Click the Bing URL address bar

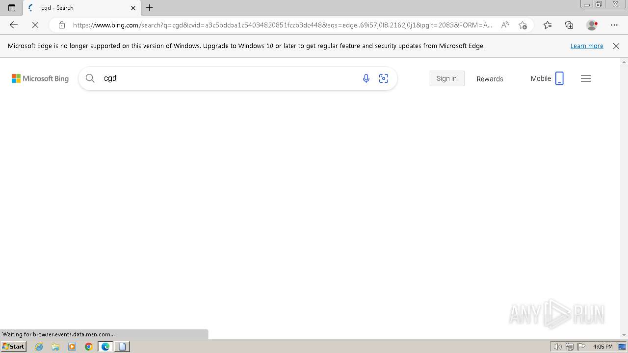282,25
